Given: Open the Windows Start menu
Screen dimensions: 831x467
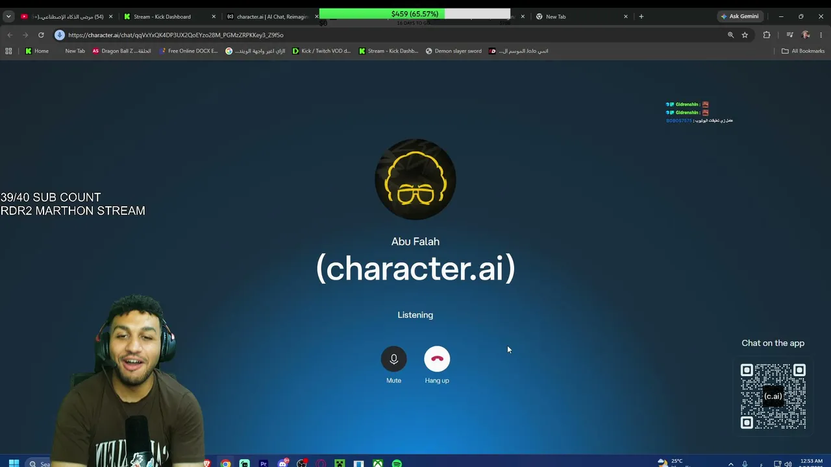Looking at the screenshot, I should click(14, 463).
